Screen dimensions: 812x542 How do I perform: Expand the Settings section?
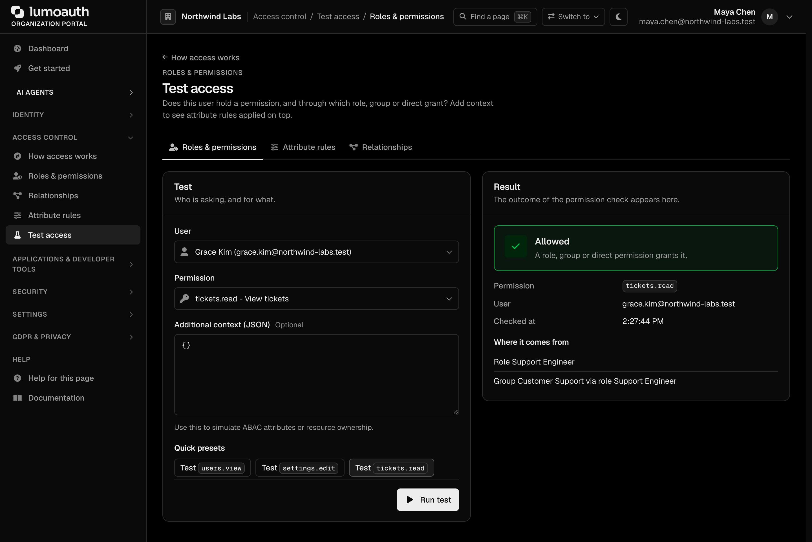(73, 314)
